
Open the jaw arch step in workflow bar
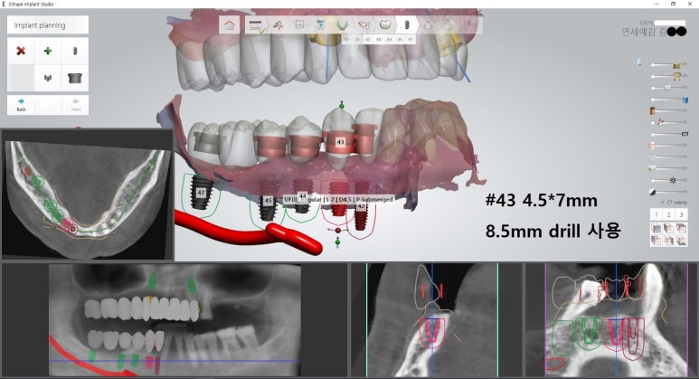click(x=343, y=25)
